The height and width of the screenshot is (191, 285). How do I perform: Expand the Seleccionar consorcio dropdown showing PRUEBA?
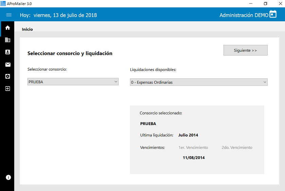tap(73, 82)
